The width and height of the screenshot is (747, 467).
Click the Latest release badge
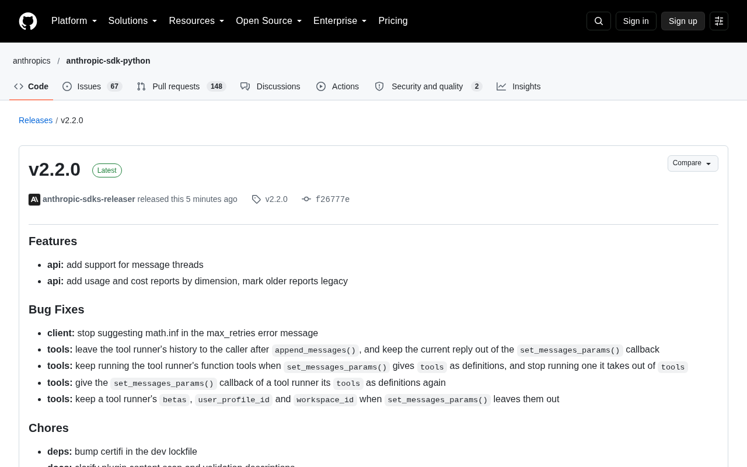(107, 170)
